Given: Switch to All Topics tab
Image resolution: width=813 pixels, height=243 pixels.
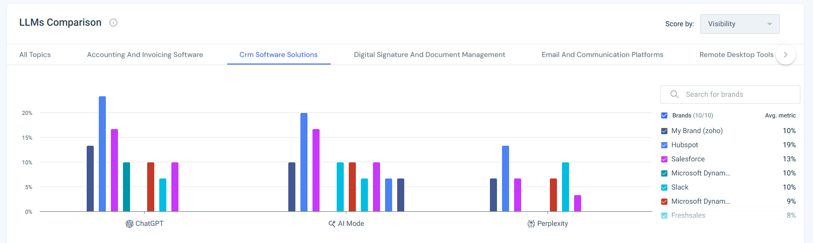Looking at the screenshot, I should tap(35, 54).
